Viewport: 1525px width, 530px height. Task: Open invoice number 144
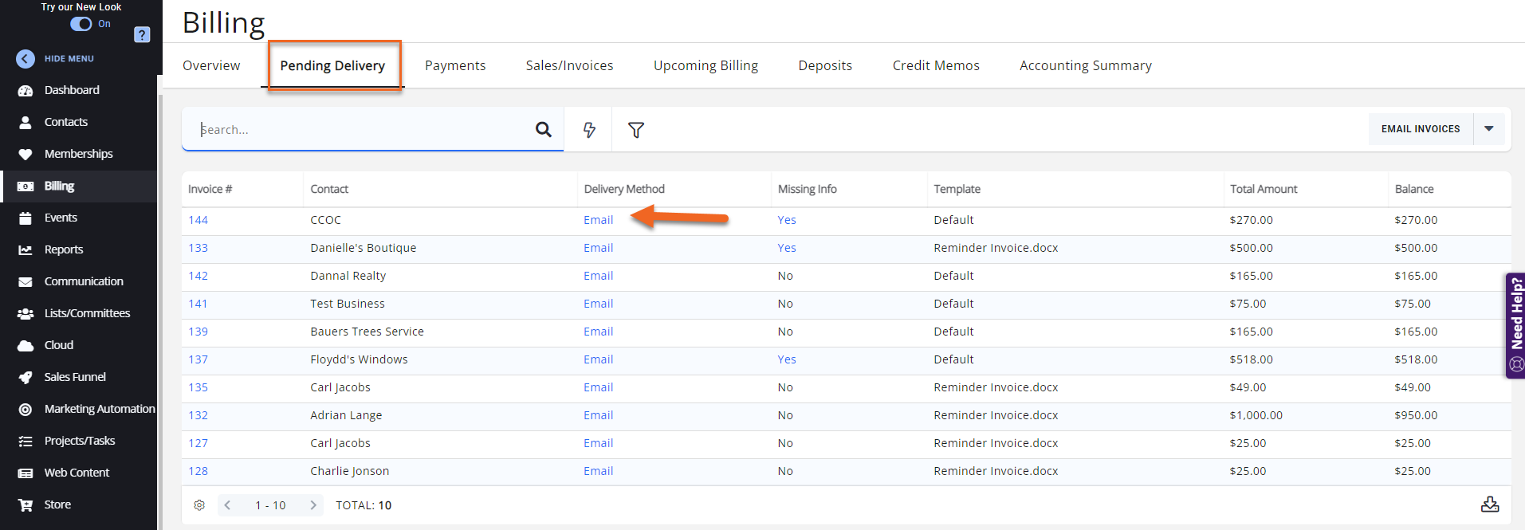[x=198, y=220]
